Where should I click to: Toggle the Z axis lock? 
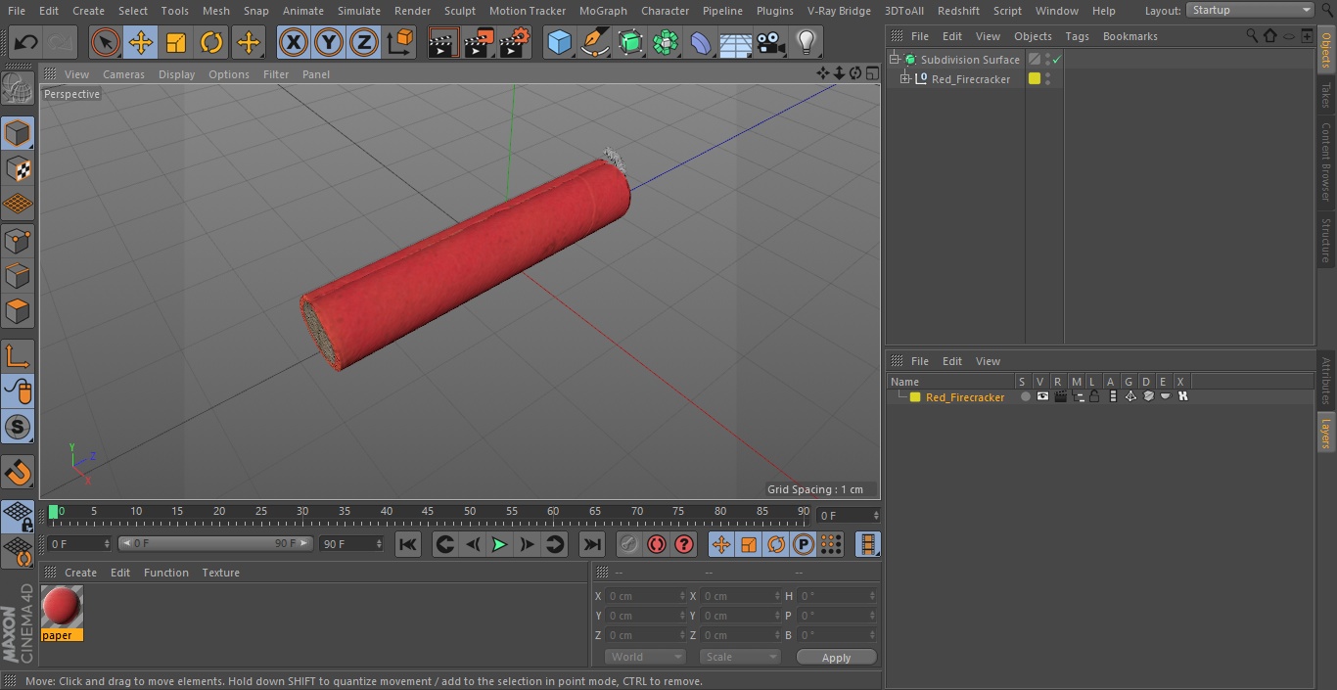click(364, 42)
